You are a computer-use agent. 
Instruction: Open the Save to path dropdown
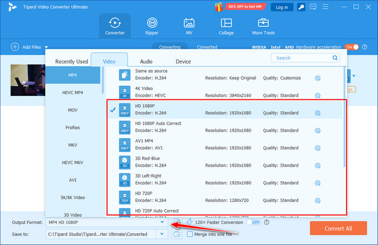coord(162,234)
